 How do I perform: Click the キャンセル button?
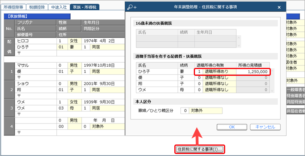(265, 127)
